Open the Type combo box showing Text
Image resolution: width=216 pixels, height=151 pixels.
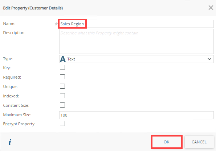[x=136, y=59]
